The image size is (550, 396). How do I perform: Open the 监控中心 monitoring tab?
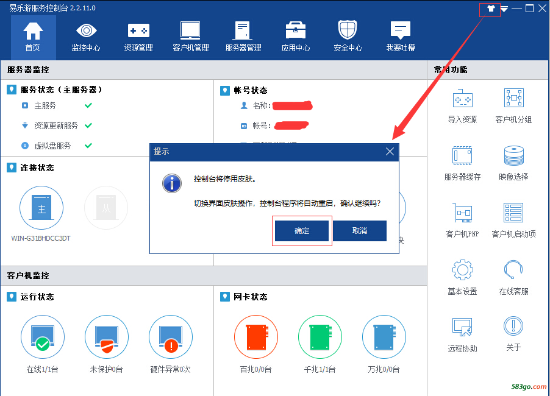coord(86,37)
